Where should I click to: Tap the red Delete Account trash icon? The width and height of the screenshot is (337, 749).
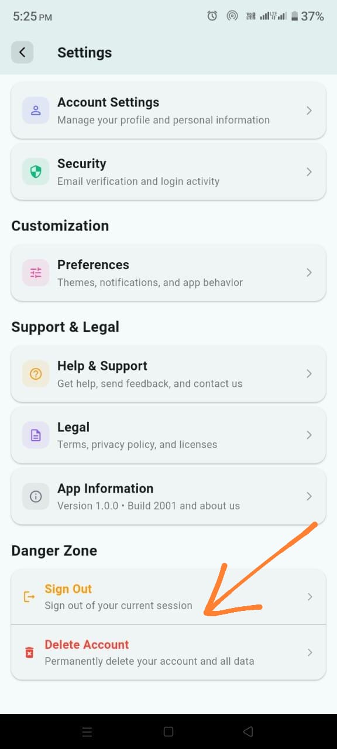(x=28, y=652)
